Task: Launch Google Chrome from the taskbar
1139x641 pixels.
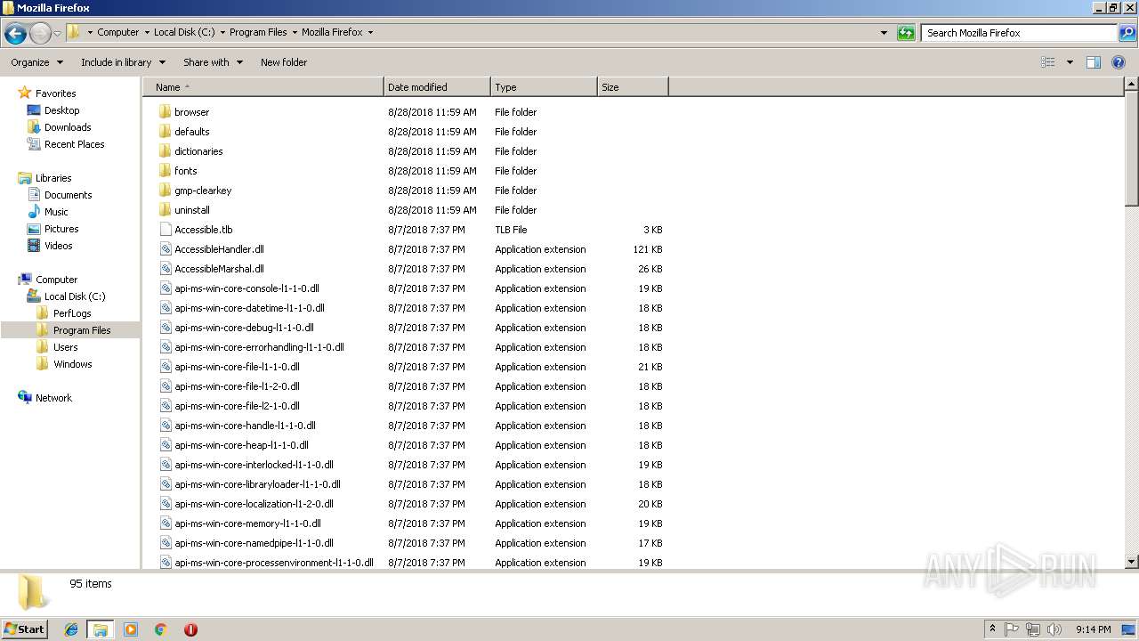Action: click(x=160, y=629)
